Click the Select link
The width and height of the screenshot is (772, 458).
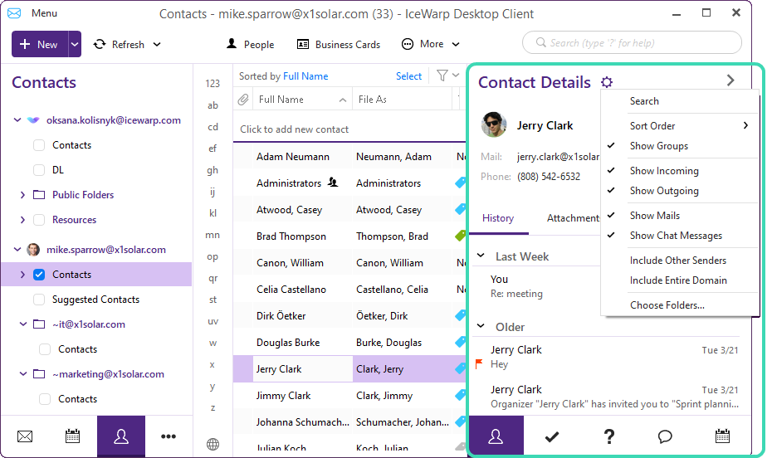(x=408, y=76)
